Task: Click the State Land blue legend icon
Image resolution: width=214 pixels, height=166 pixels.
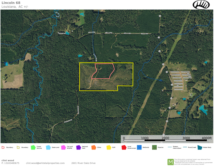Action: (48, 147)
